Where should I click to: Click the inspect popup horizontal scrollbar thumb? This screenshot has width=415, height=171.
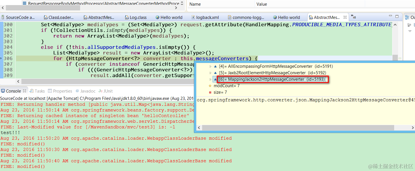coord(298,128)
